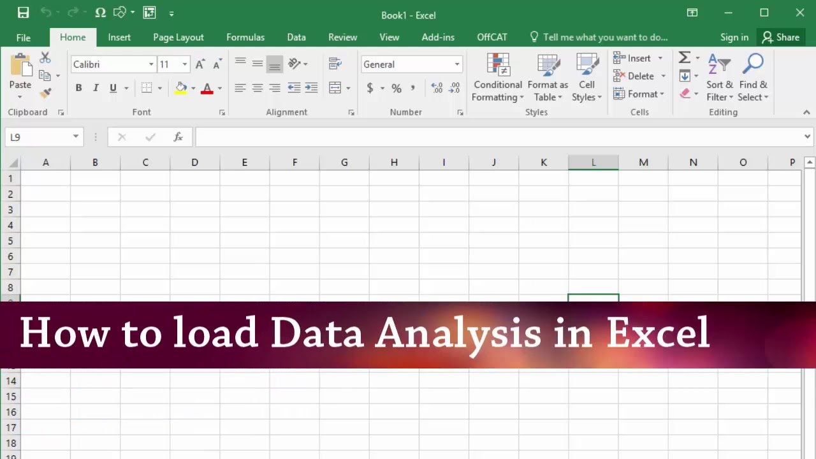
Task: Open the File tab
Action: click(24, 38)
